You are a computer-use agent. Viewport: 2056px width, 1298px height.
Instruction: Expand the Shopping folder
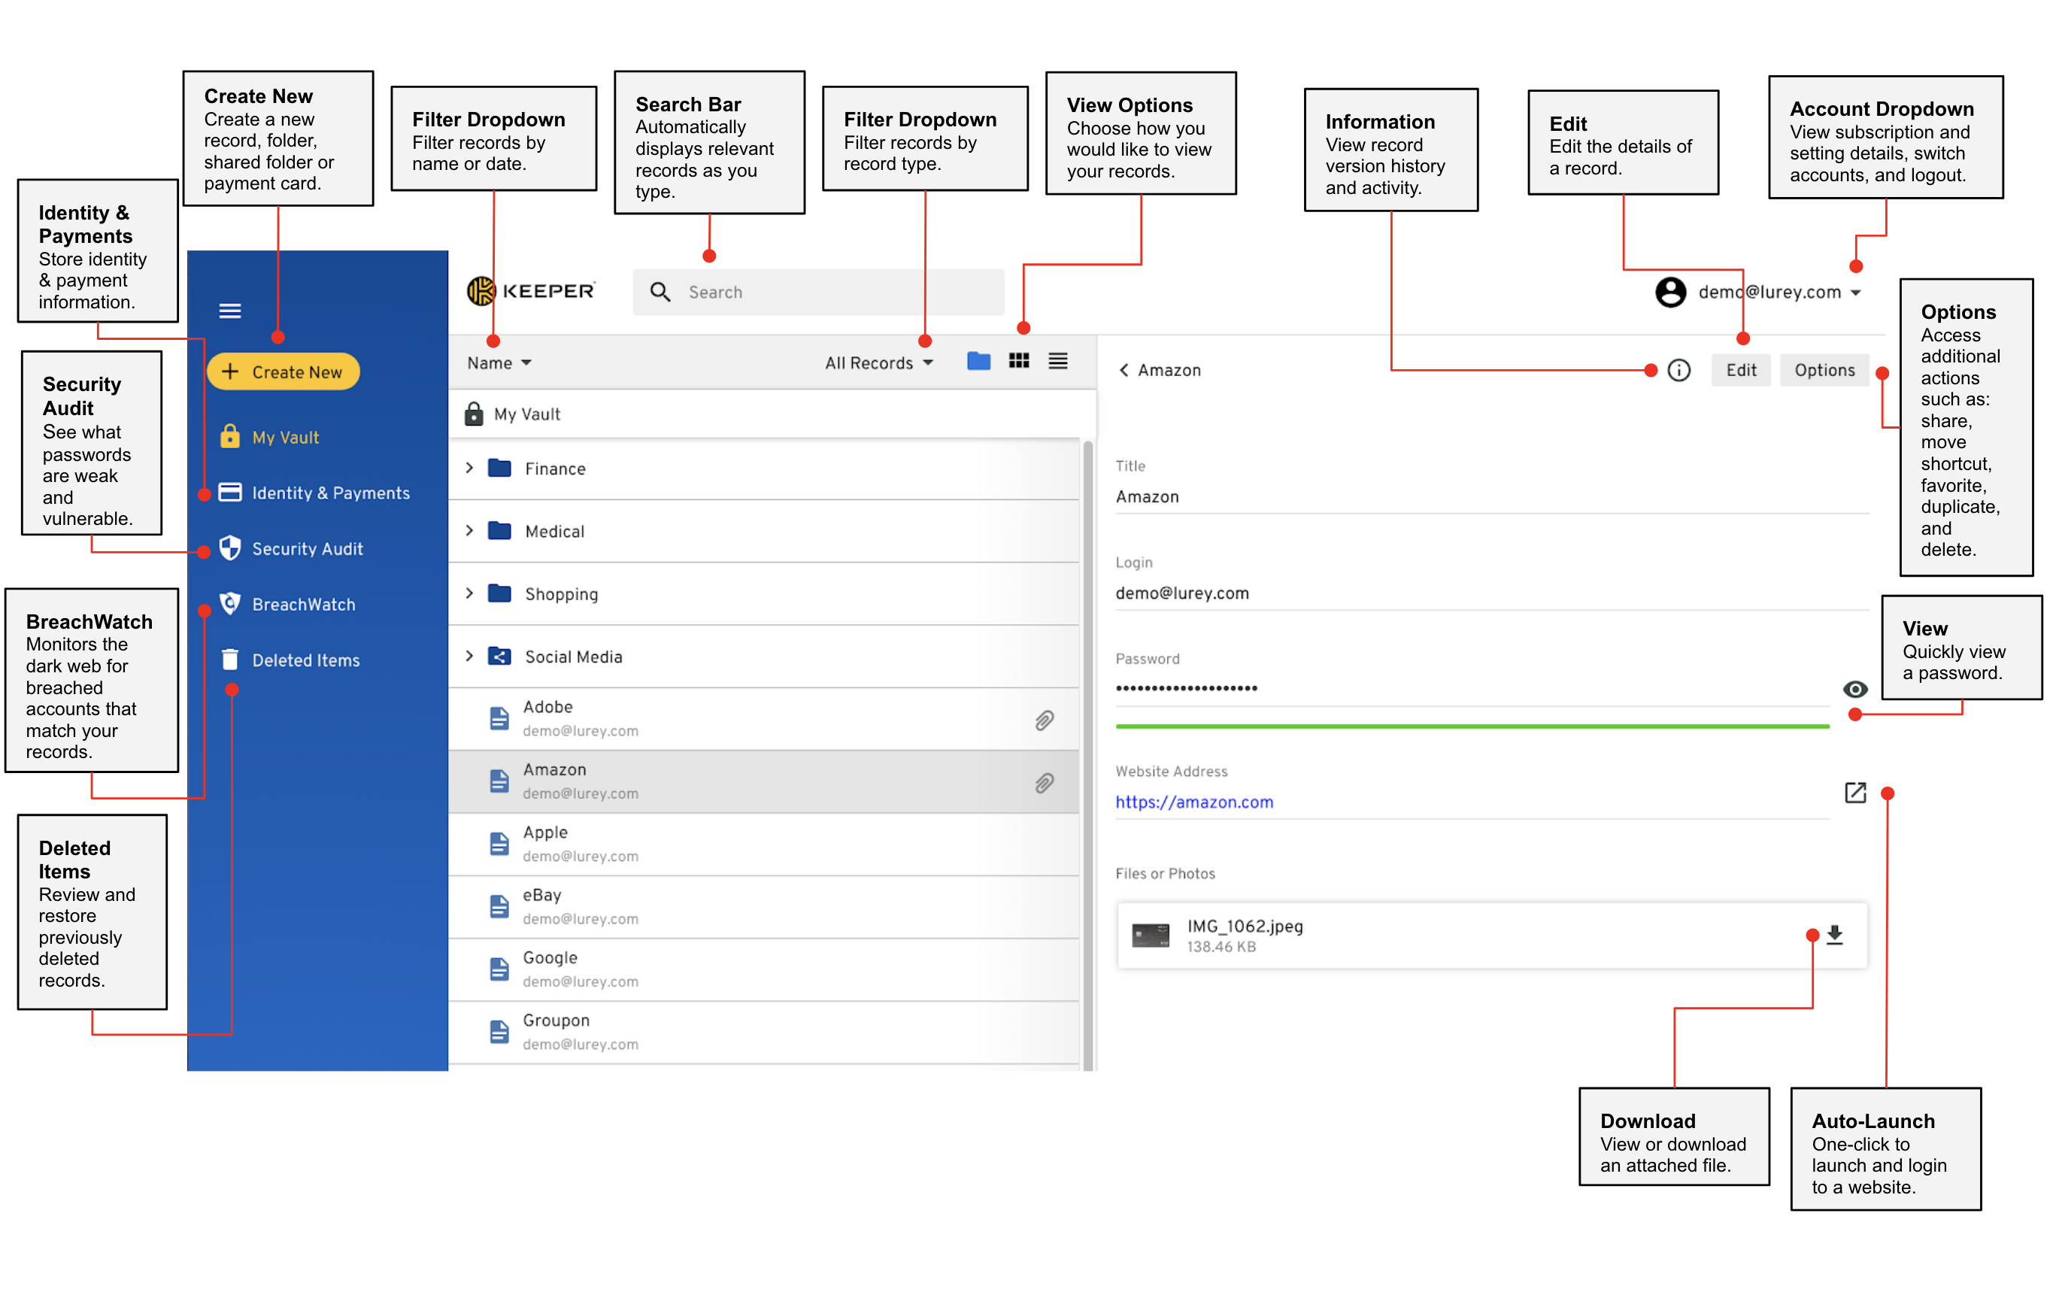(469, 593)
